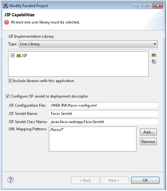167x191 pixels.
Task: Open the Type User Library dropdown
Action: [88, 44]
